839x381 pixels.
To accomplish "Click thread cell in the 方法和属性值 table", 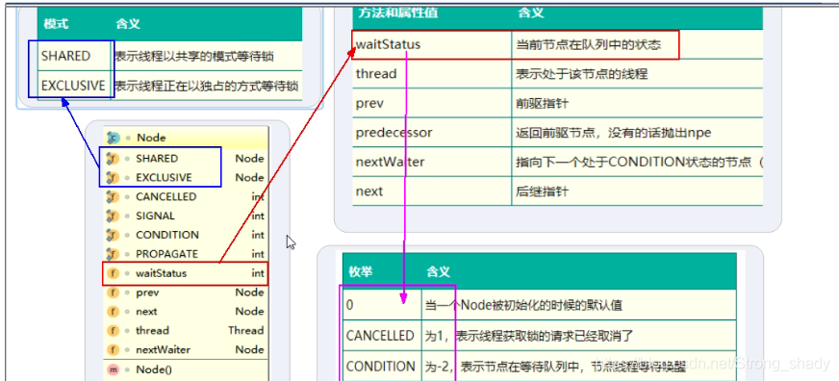I will (x=432, y=74).
